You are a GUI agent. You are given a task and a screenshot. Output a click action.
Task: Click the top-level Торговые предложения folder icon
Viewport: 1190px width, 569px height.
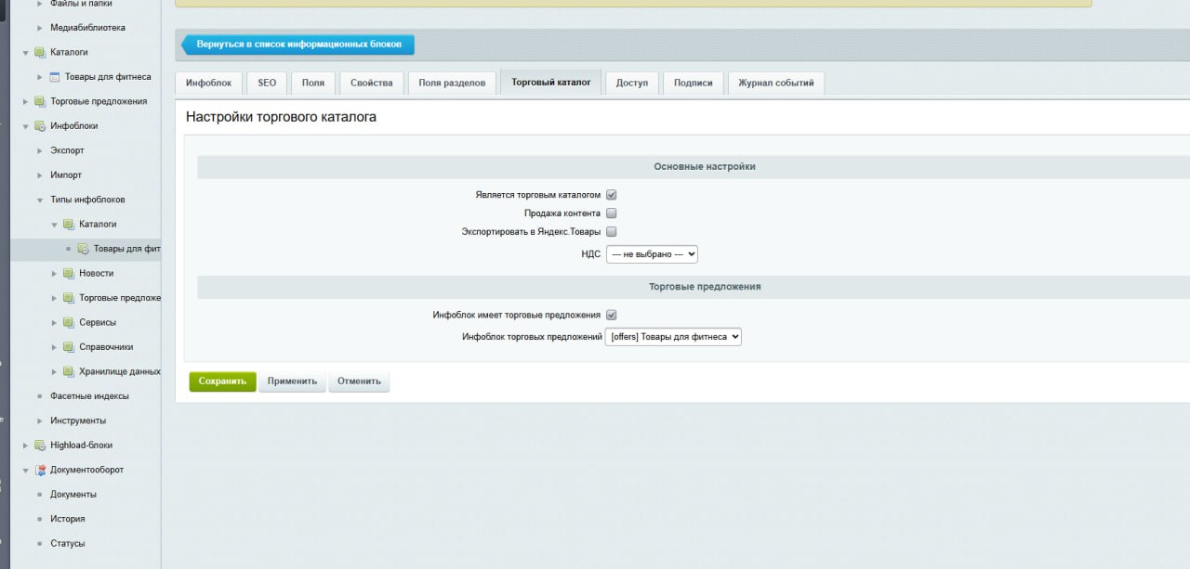click(39, 101)
